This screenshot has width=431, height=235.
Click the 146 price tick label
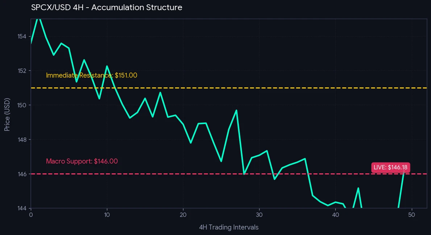coord(22,174)
